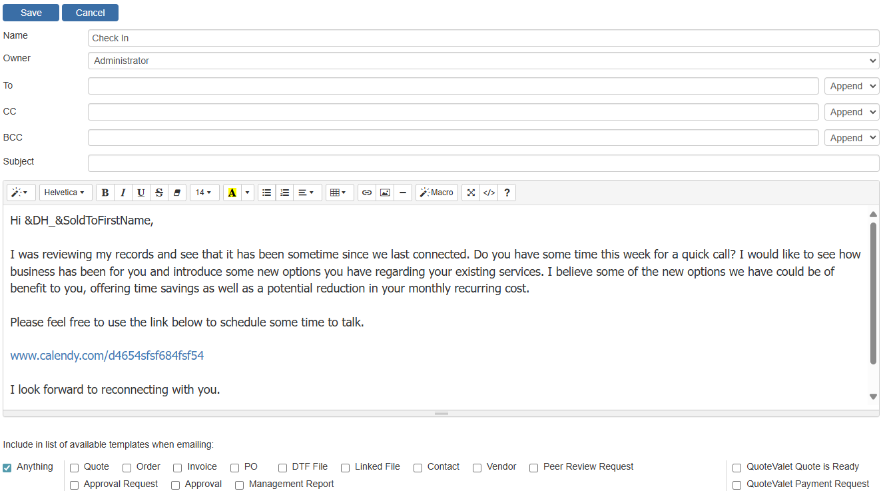Image resolution: width=881 pixels, height=501 pixels.
Task: Open the Helvetica font family dropdown
Action: pos(65,193)
